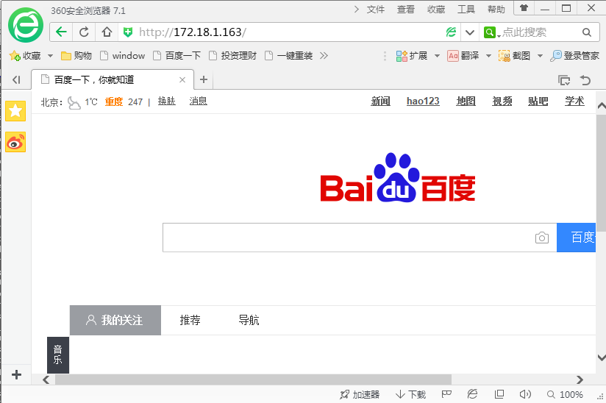Open the 收藏 menu in title bar
Viewport: 606px width, 403px height.
436,10
